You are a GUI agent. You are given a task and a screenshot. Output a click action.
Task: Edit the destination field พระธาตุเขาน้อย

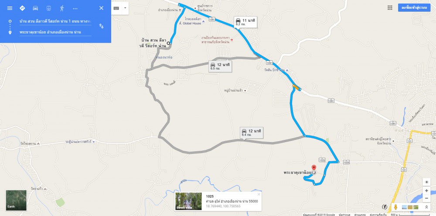55,32
